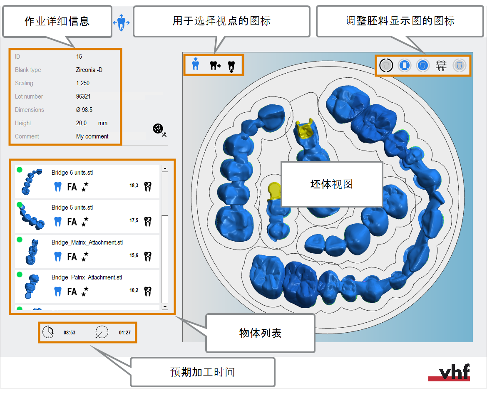The image size is (487, 393).
Task: Click blue tooth icon in Bridge 5 units row
Action: tap(58, 222)
